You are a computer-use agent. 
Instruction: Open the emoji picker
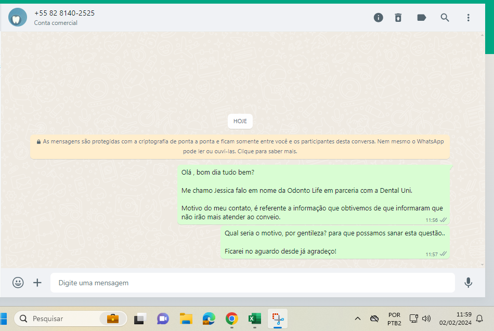(x=18, y=283)
